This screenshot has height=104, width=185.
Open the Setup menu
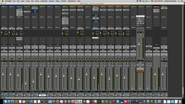coord(58,1)
